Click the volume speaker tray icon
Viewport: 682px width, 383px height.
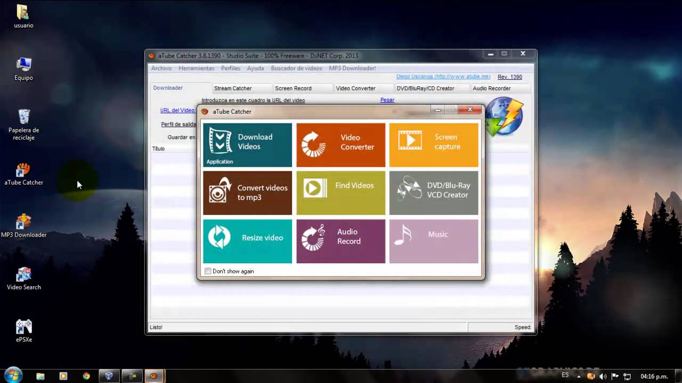point(603,376)
